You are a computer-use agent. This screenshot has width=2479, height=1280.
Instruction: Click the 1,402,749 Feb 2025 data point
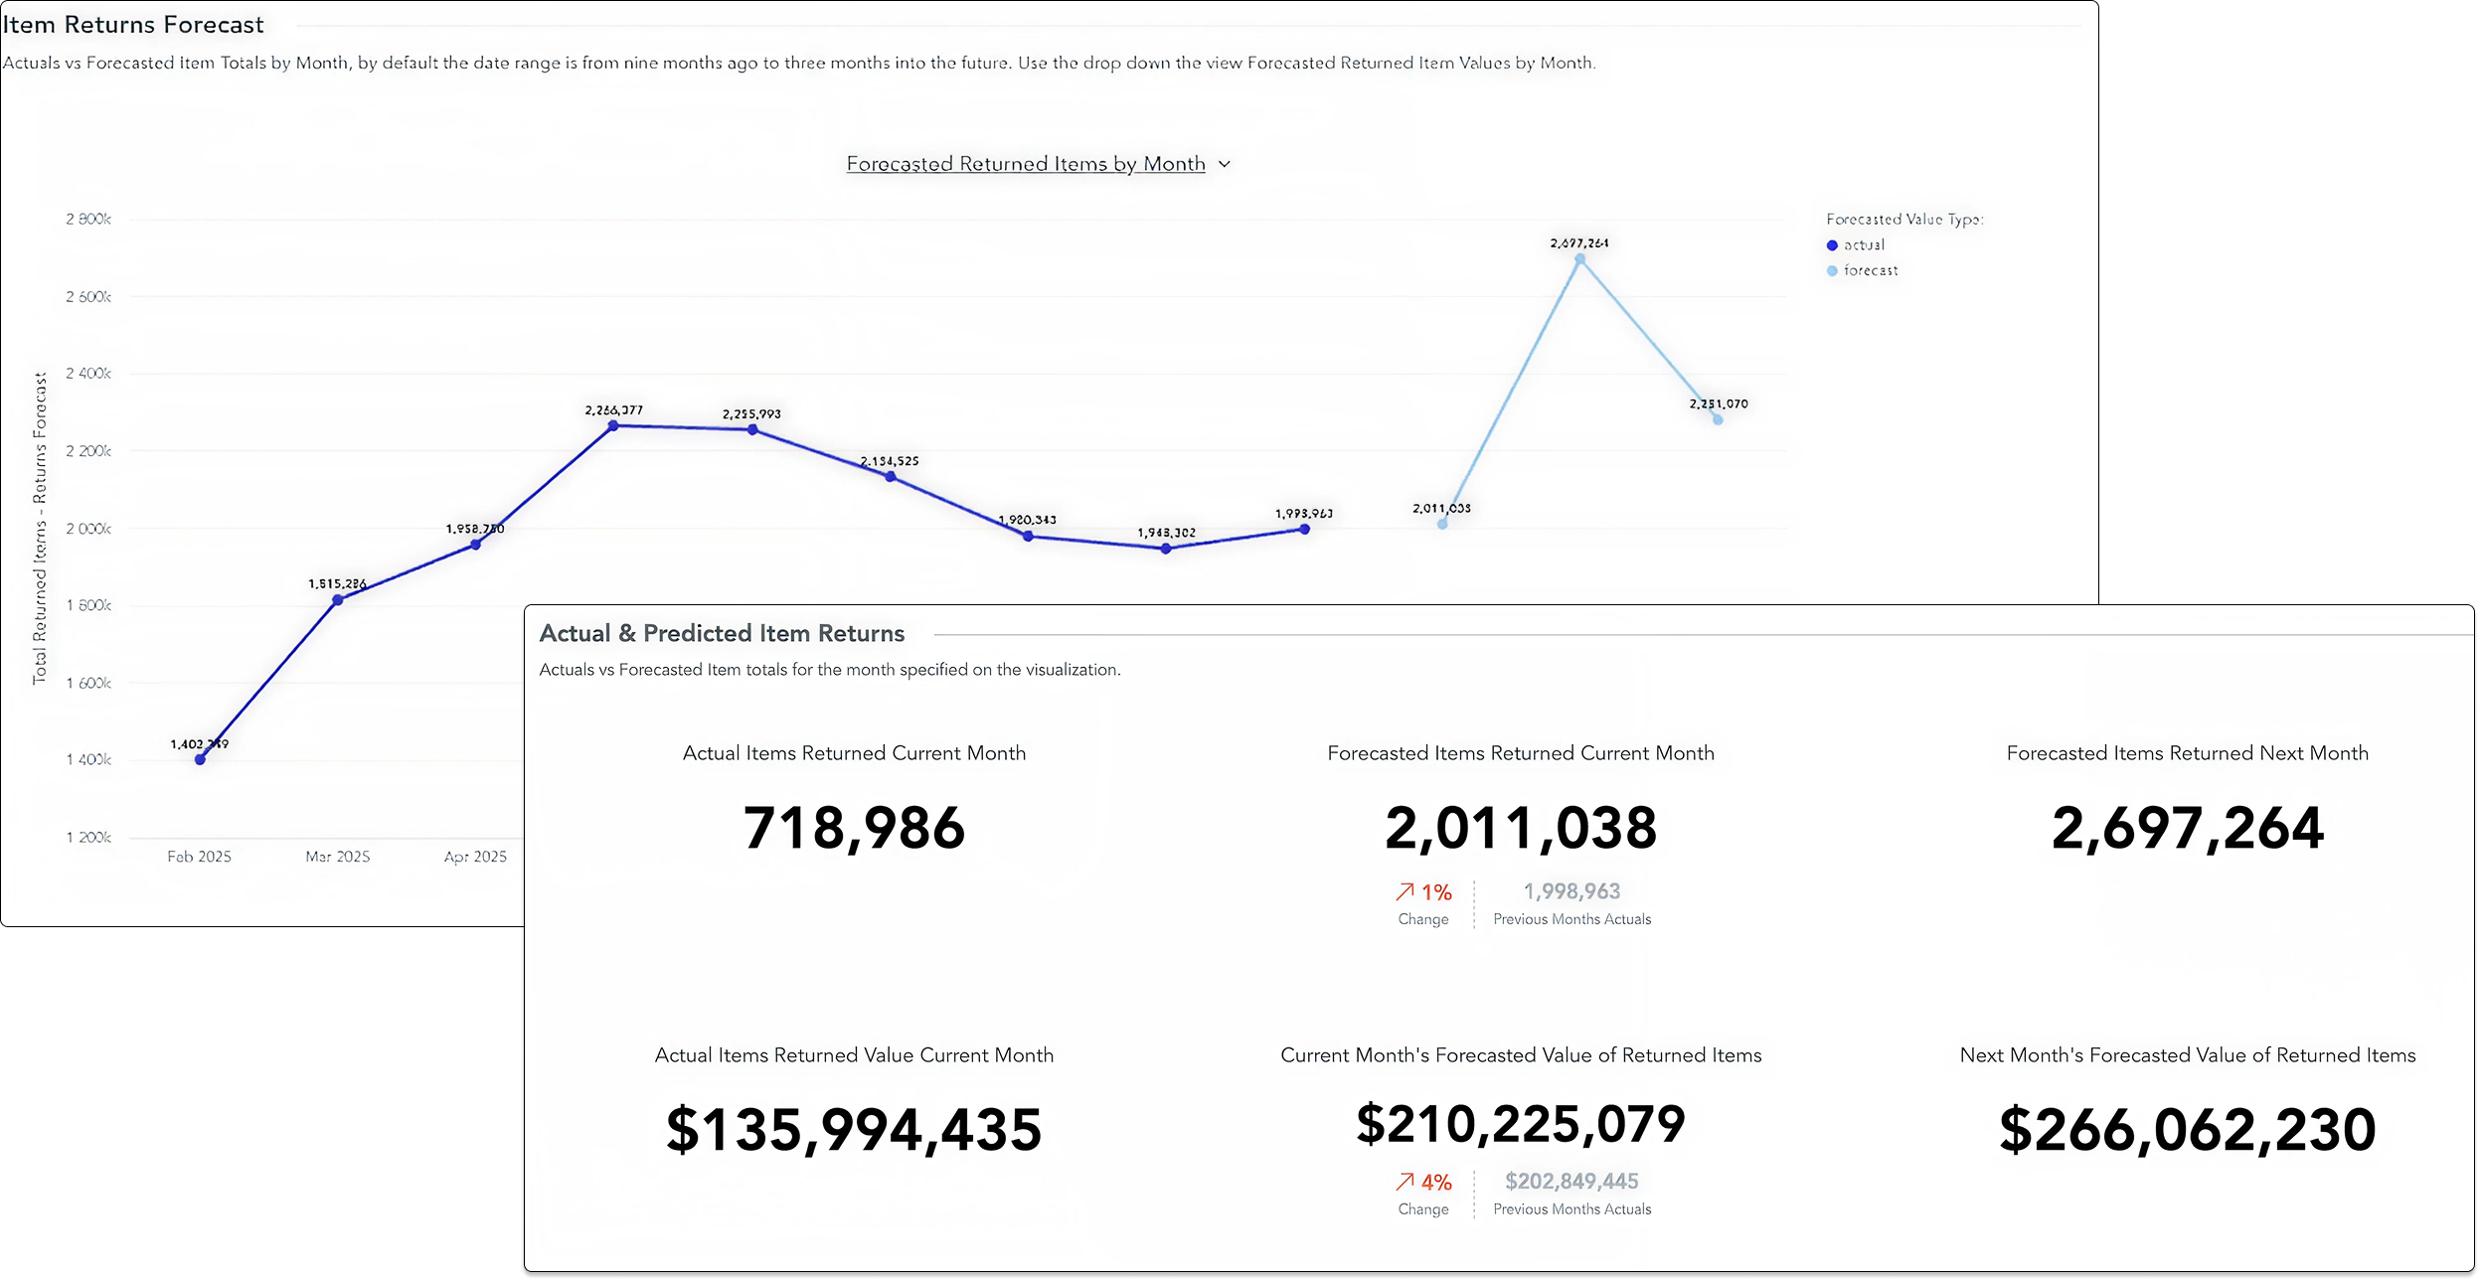pyautogui.click(x=200, y=759)
